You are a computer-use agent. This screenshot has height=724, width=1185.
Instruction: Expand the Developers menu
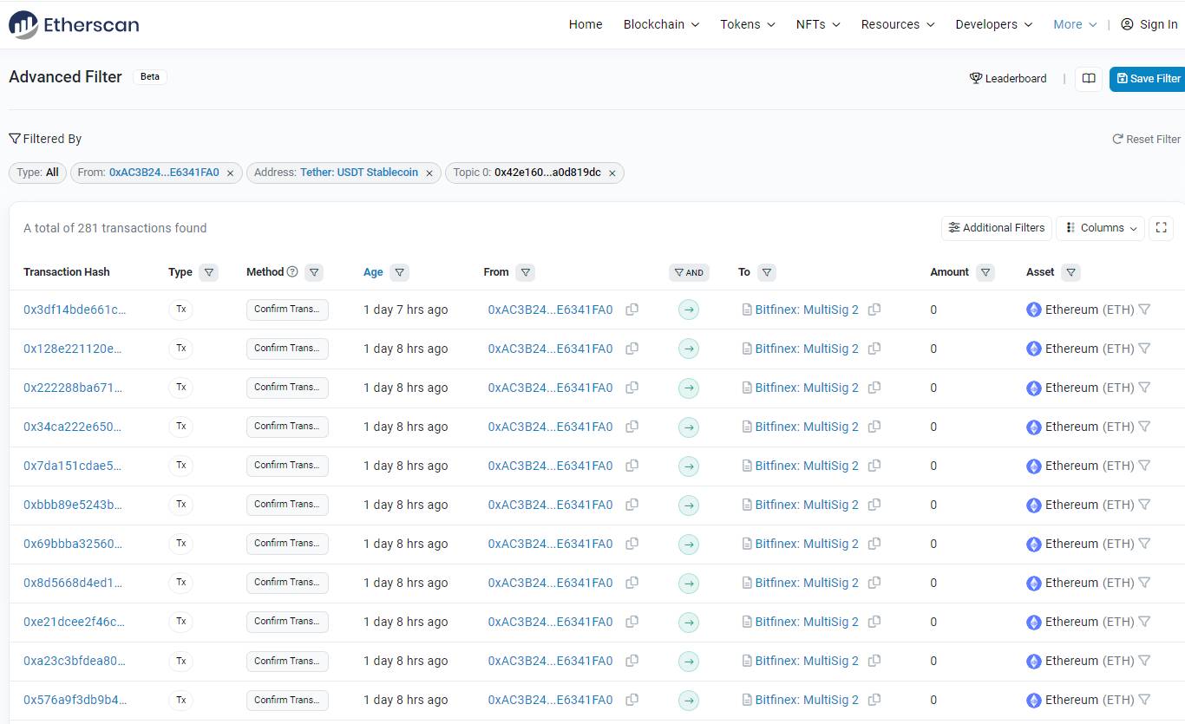tap(994, 24)
